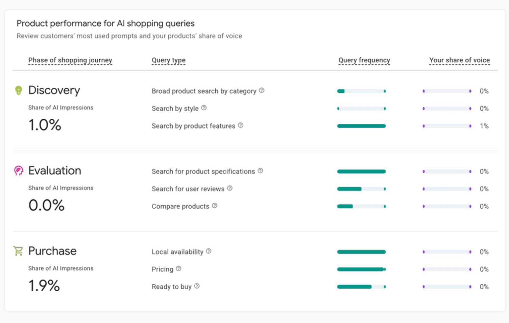Click the Your share of voice header

tap(460, 60)
